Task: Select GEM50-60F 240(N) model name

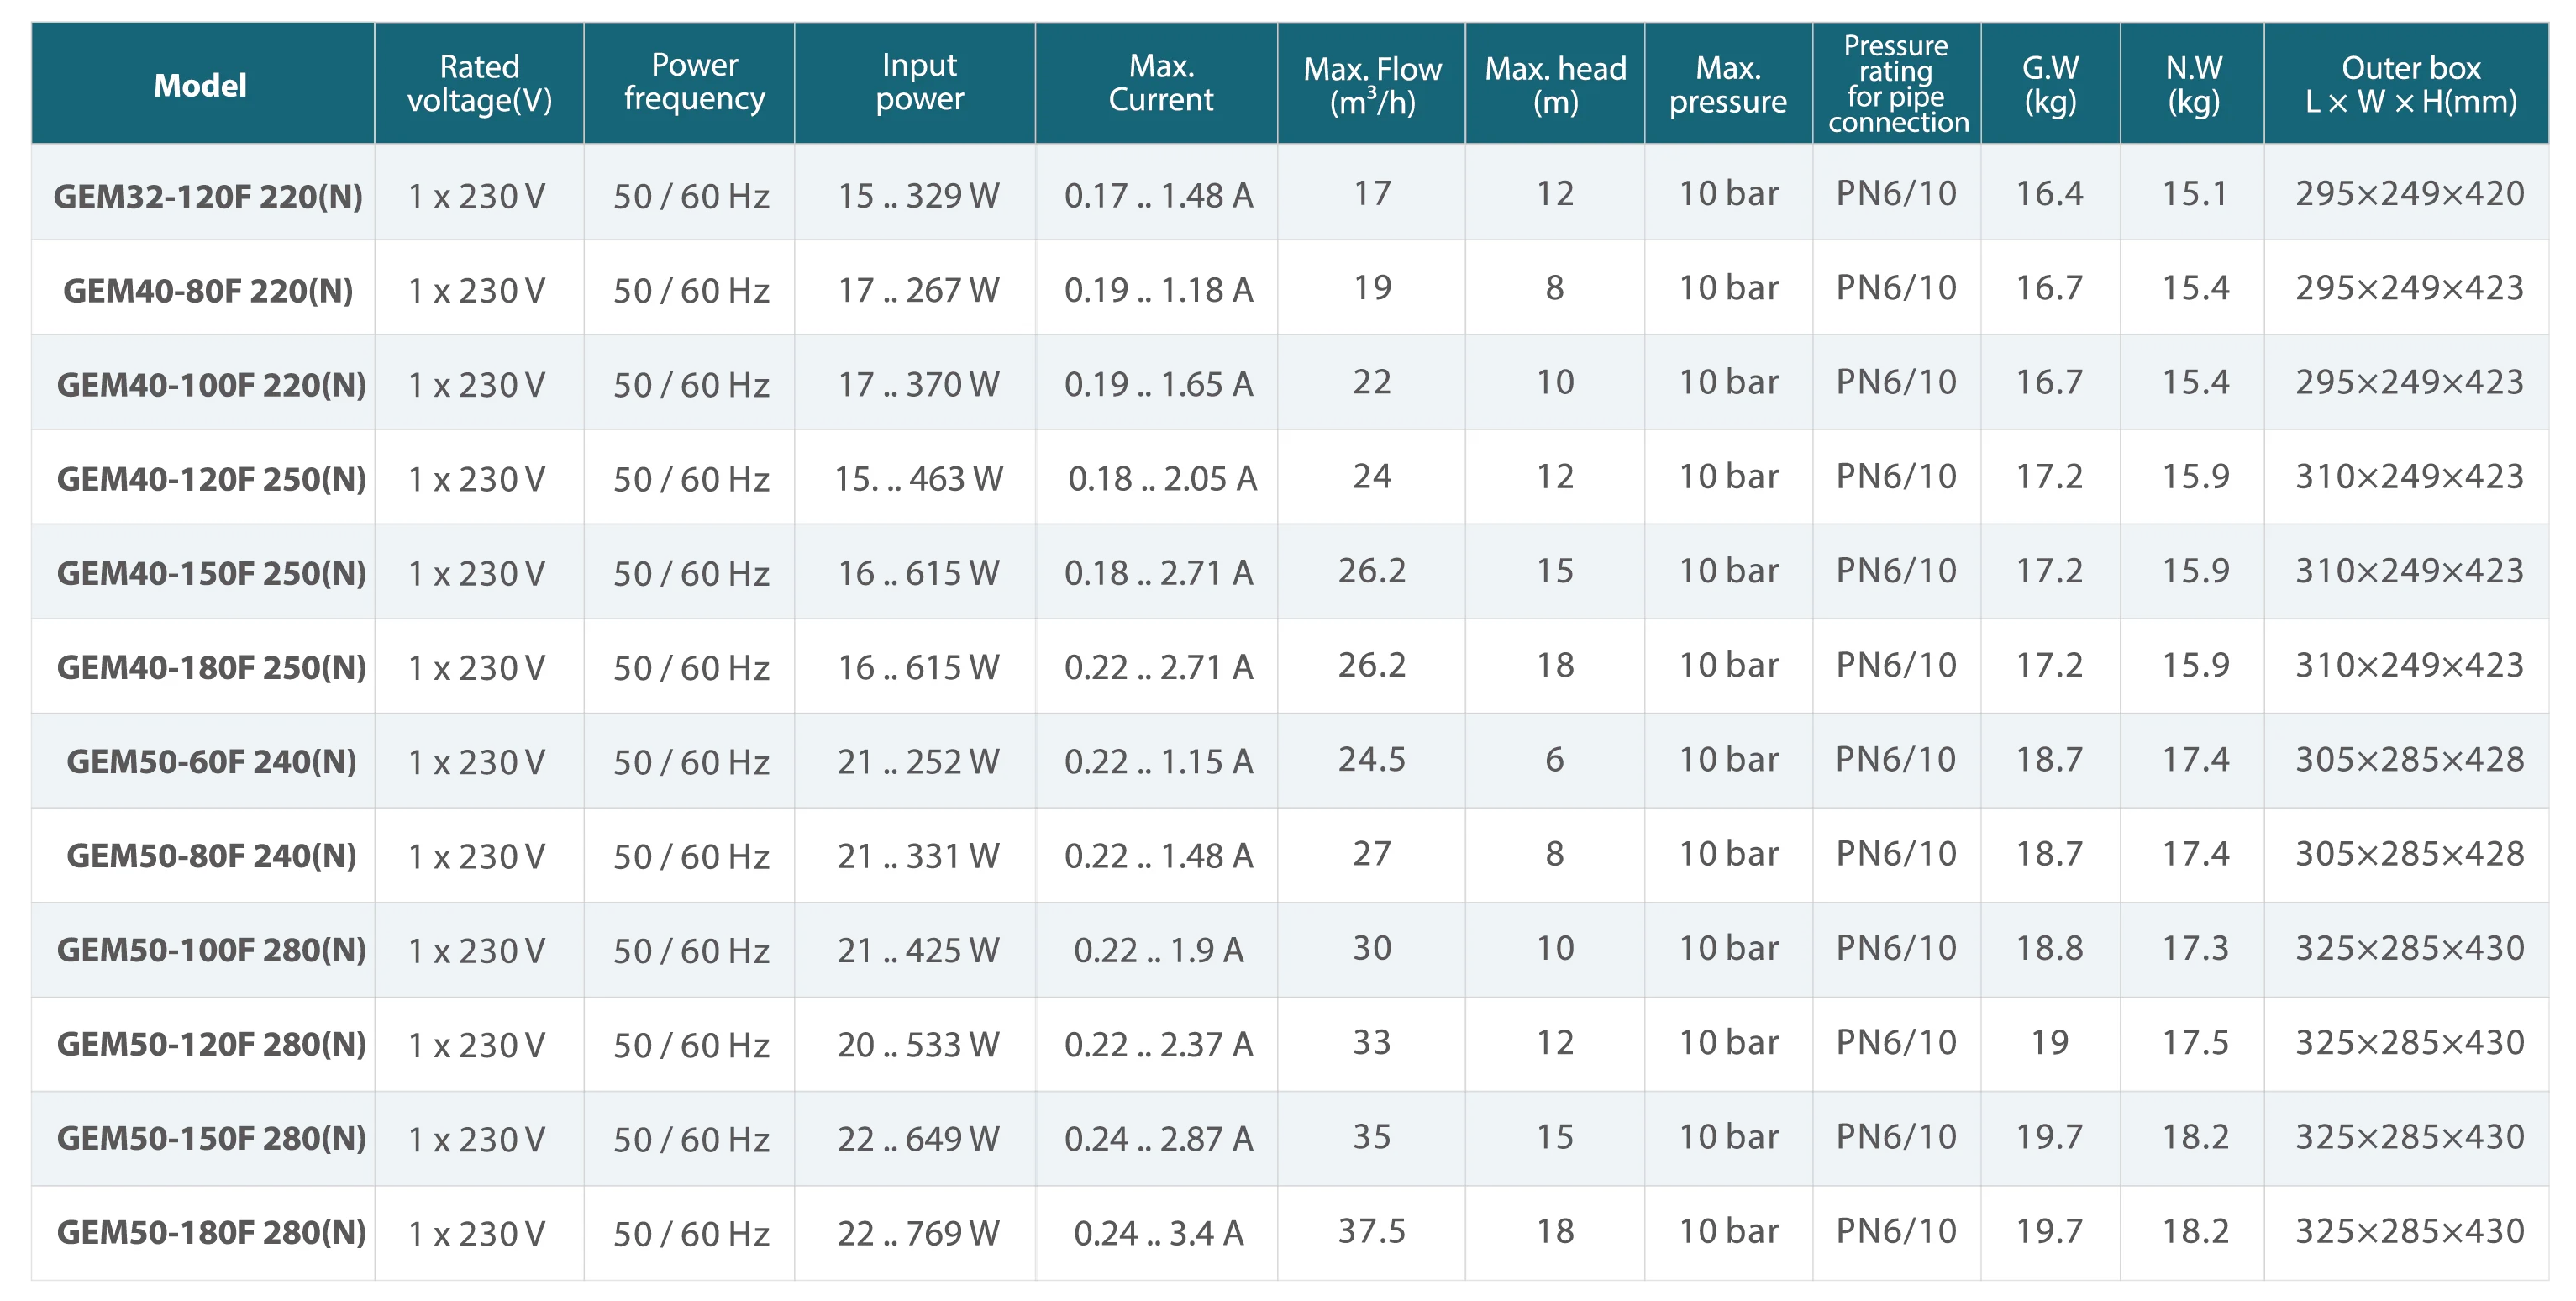Action: coord(211,762)
